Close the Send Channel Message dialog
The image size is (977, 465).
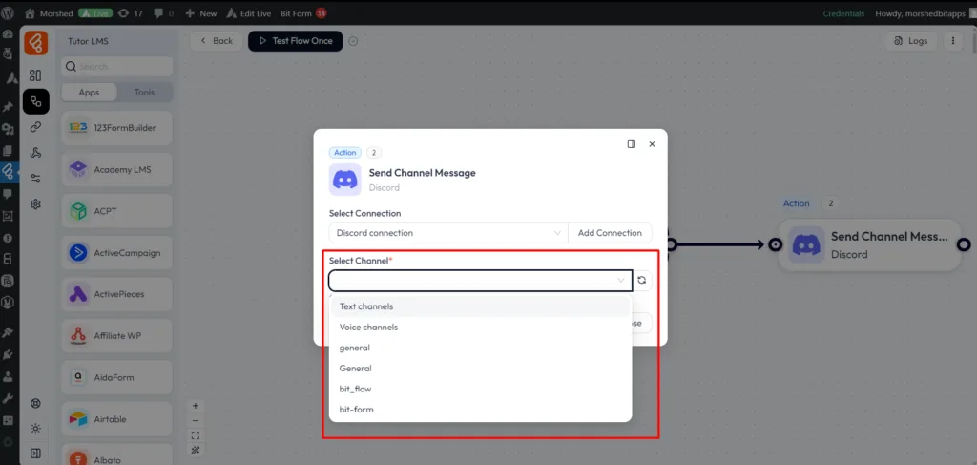(x=652, y=144)
